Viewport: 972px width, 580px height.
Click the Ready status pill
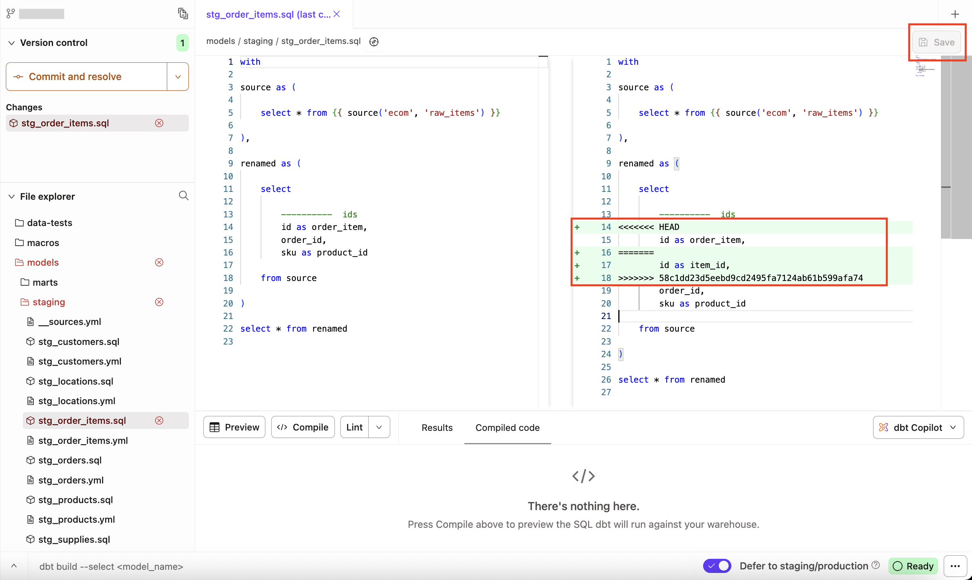(913, 566)
